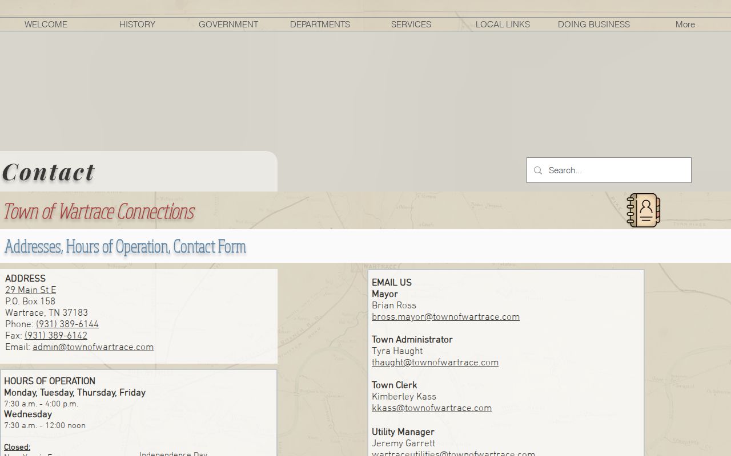731x456 pixels.
Task: Open the LOCAL LINKS menu item
Action: (503, 24)
